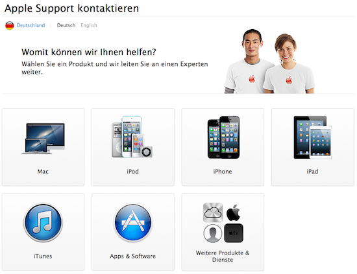Image resolution: width=357 pixels, height=274 pixels.
Task: Select the Deutsch language option
Action: [66, 25]
